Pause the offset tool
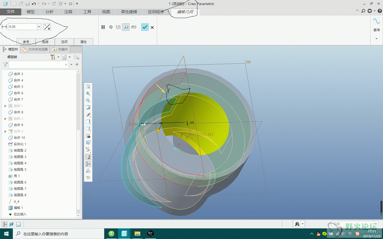The height and width of the screenshot is (239, 383). click(x=103, y=27)
